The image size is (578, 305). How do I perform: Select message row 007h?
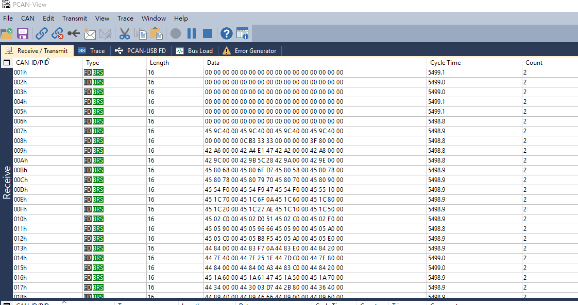click(295, 131)
